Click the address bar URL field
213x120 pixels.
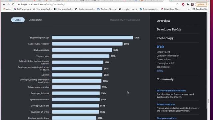pyautogui.click(x=95, y=4)
